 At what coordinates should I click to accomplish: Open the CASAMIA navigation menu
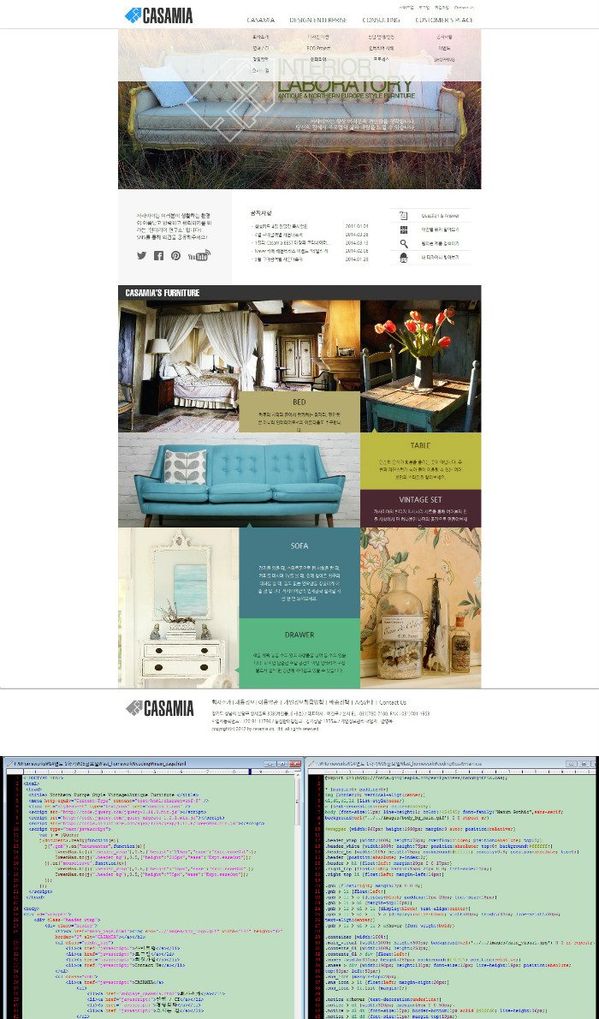tap(260, 19)
